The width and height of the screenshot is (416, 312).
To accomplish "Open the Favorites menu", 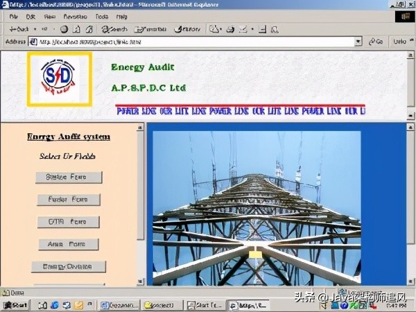I will (76, 17).
